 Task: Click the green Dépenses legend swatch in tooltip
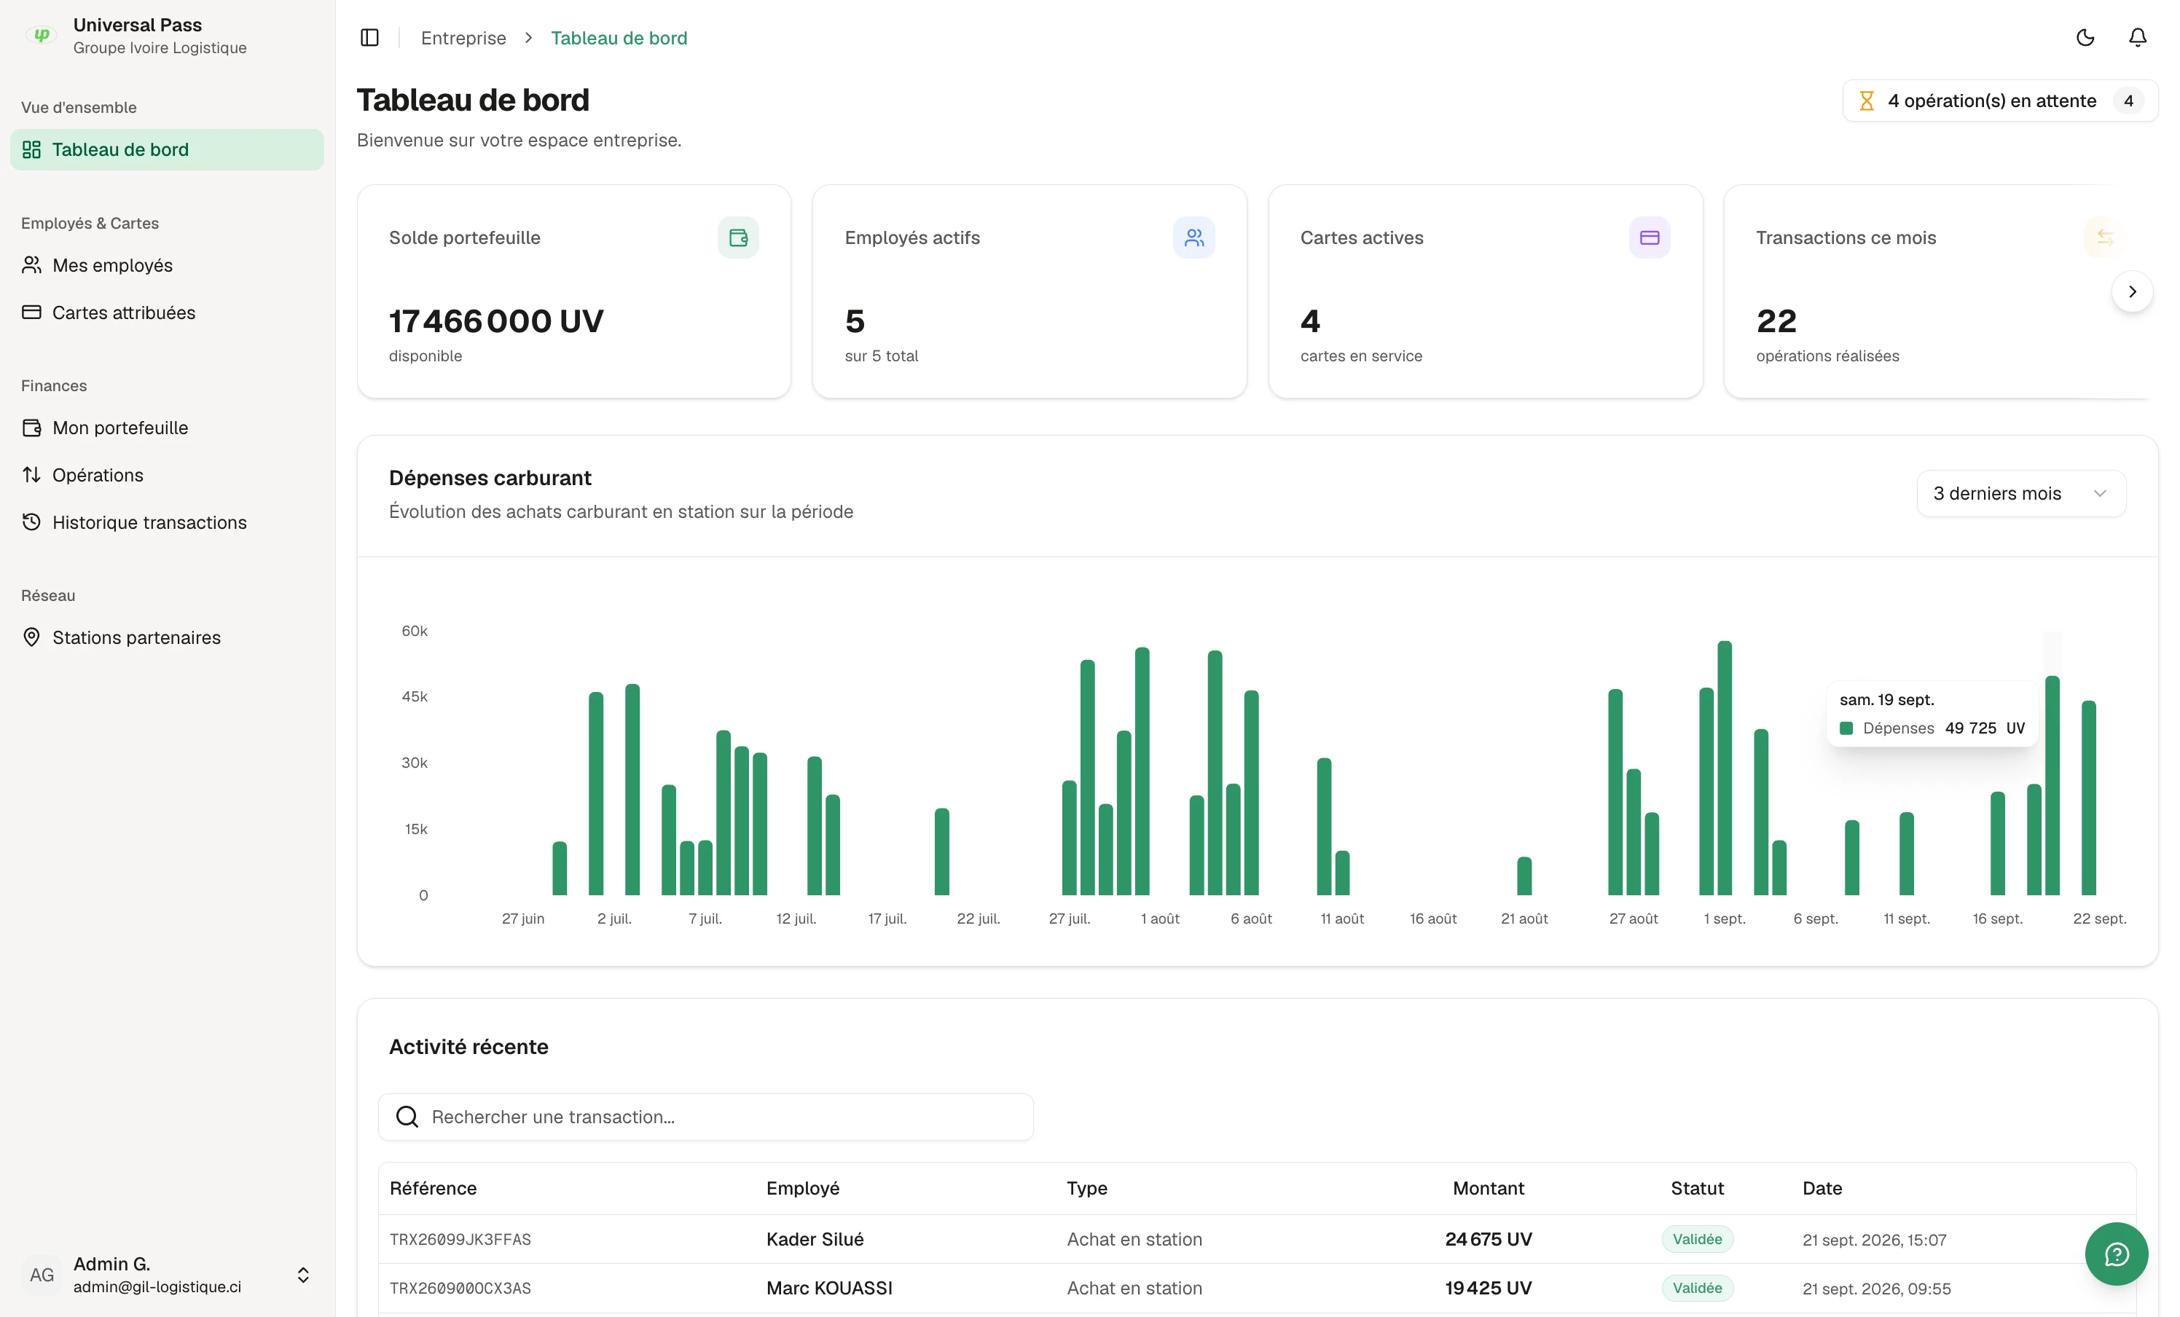(x=1846, y=729)
